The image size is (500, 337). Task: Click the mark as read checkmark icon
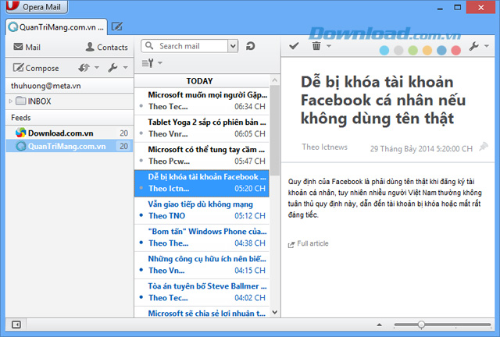pyautogui.click(x=294, y=46)
